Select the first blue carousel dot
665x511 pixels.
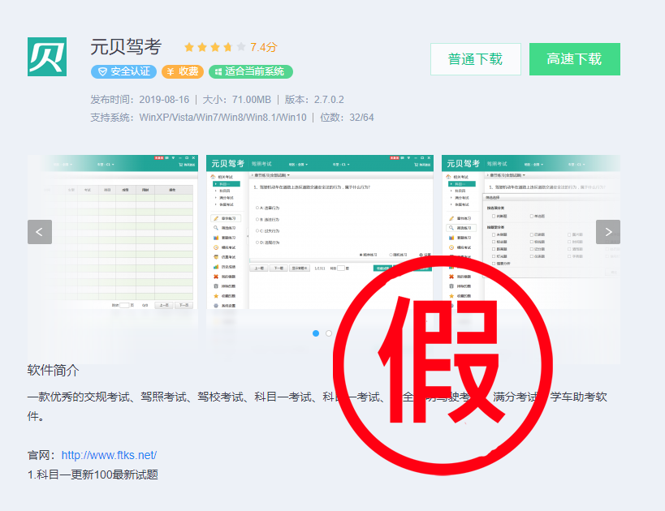click(316, 333)
